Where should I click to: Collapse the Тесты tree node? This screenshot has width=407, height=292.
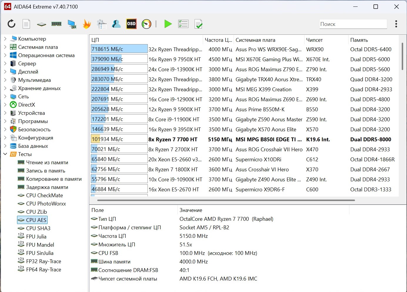(5, 154)
